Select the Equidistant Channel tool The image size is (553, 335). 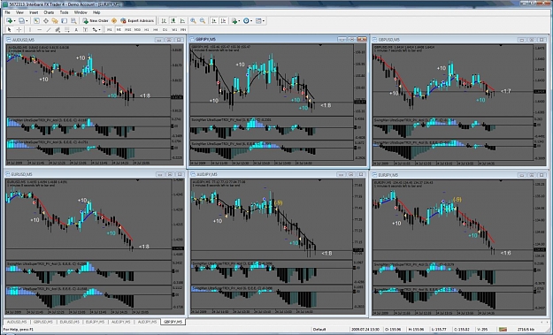pyautogui.click(x=58, y=29)
